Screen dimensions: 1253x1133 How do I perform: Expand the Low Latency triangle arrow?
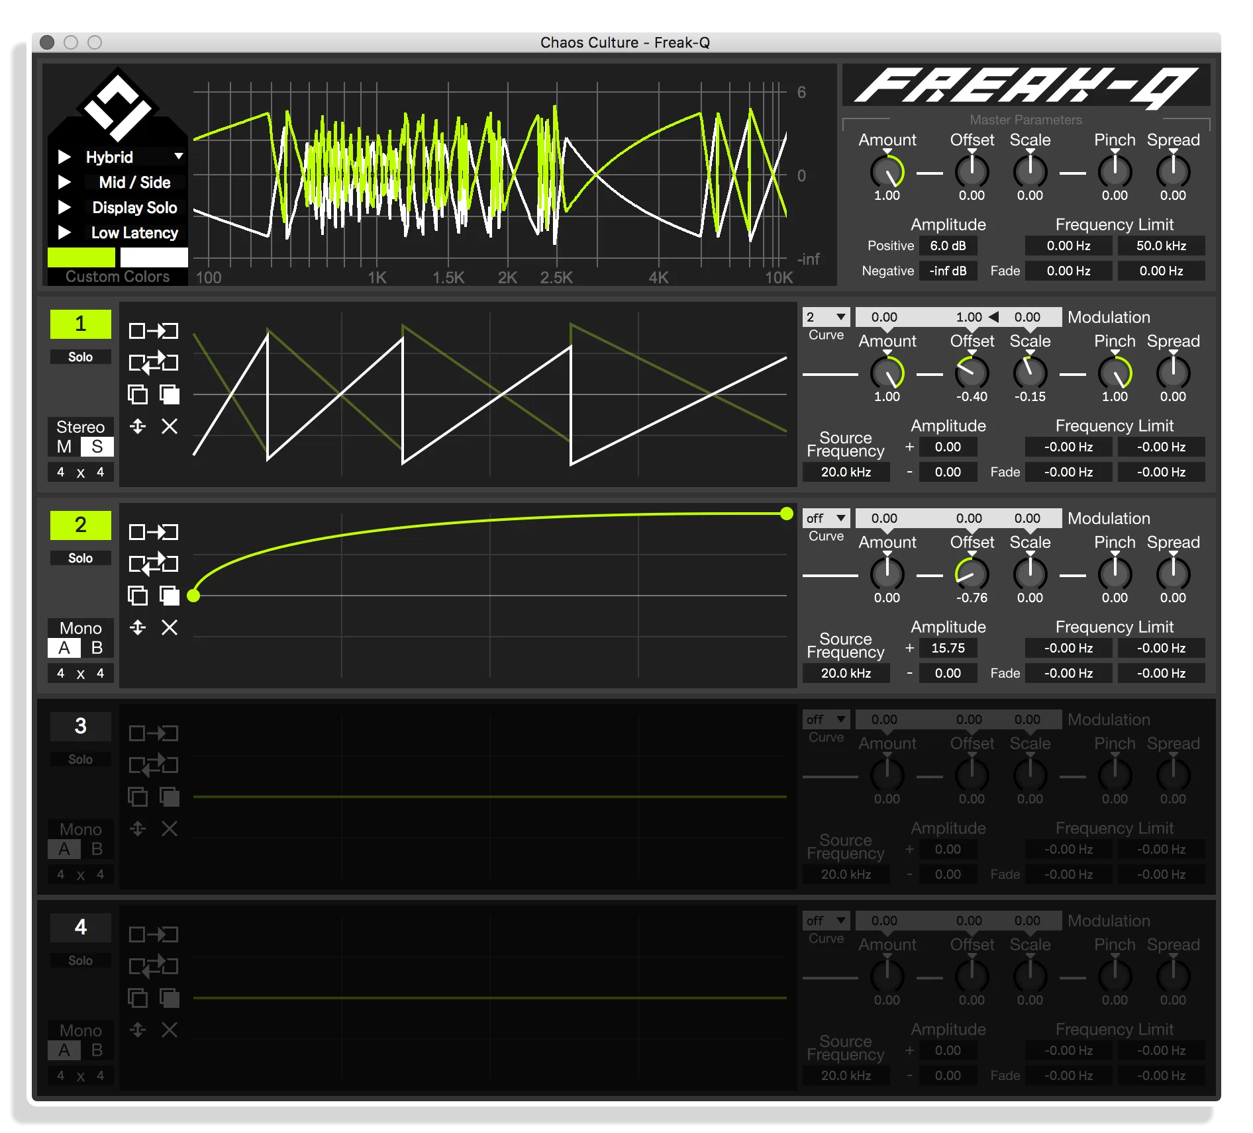pos(64,232)
